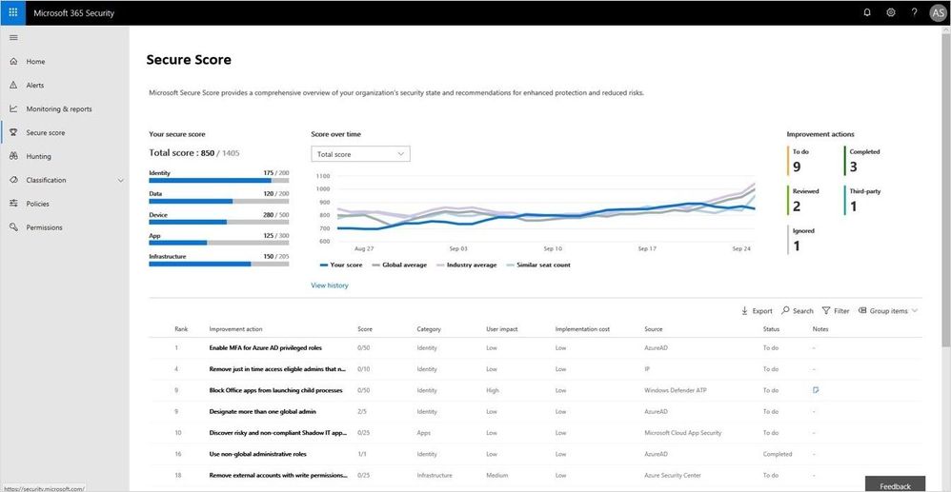Open Alerts in sidebar
Viewport: 951px width, 492px height.
coord(34,86)
